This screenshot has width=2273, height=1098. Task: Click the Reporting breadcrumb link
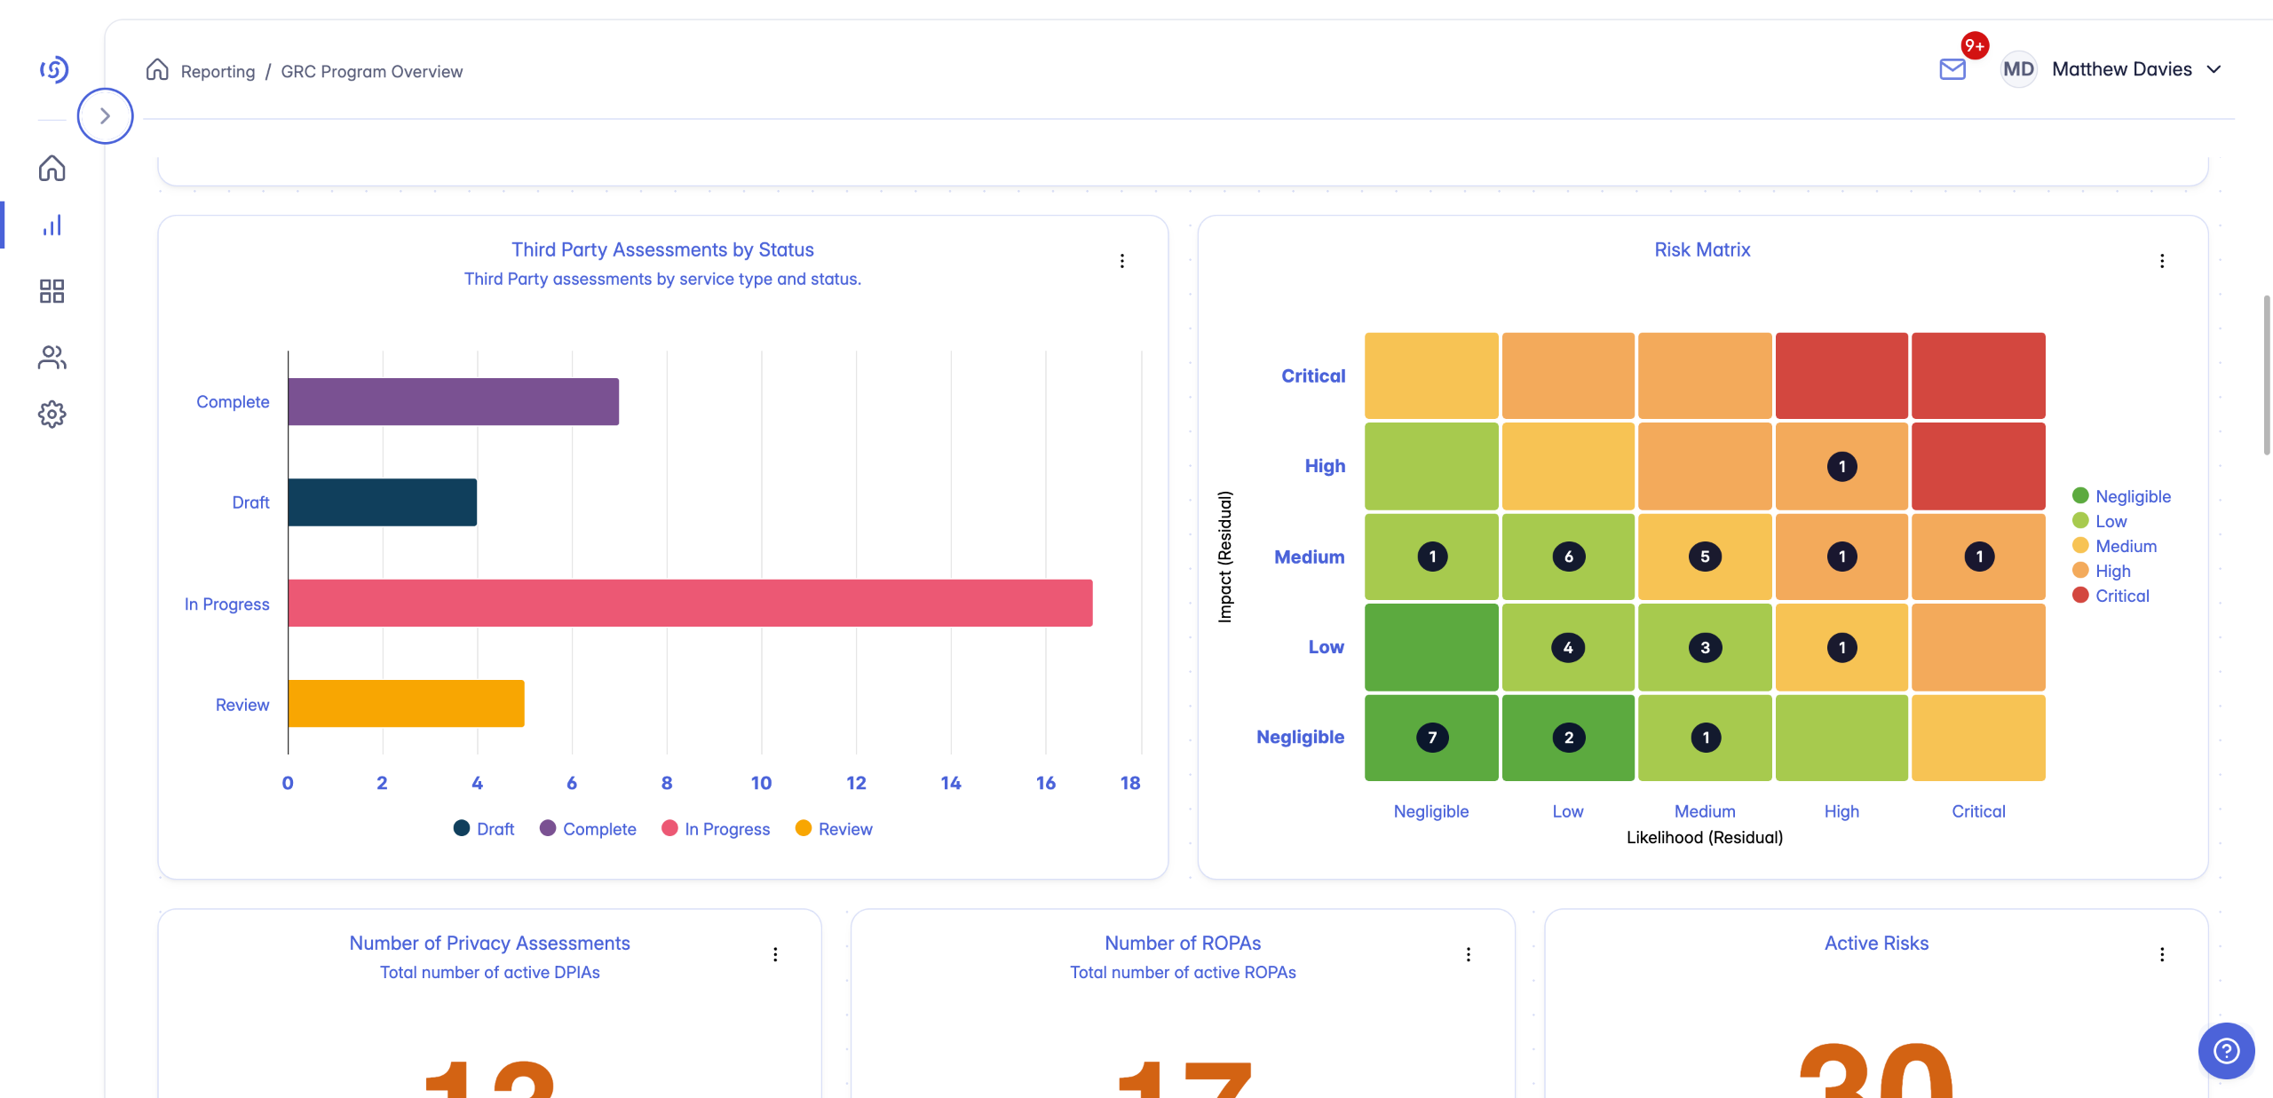pyautogui.click(x=218, y=71)
